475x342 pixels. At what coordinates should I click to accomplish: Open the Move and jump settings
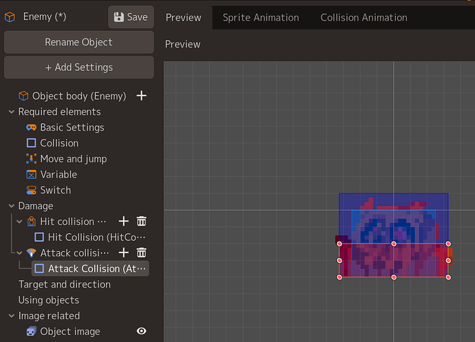[x=67, y=159]
